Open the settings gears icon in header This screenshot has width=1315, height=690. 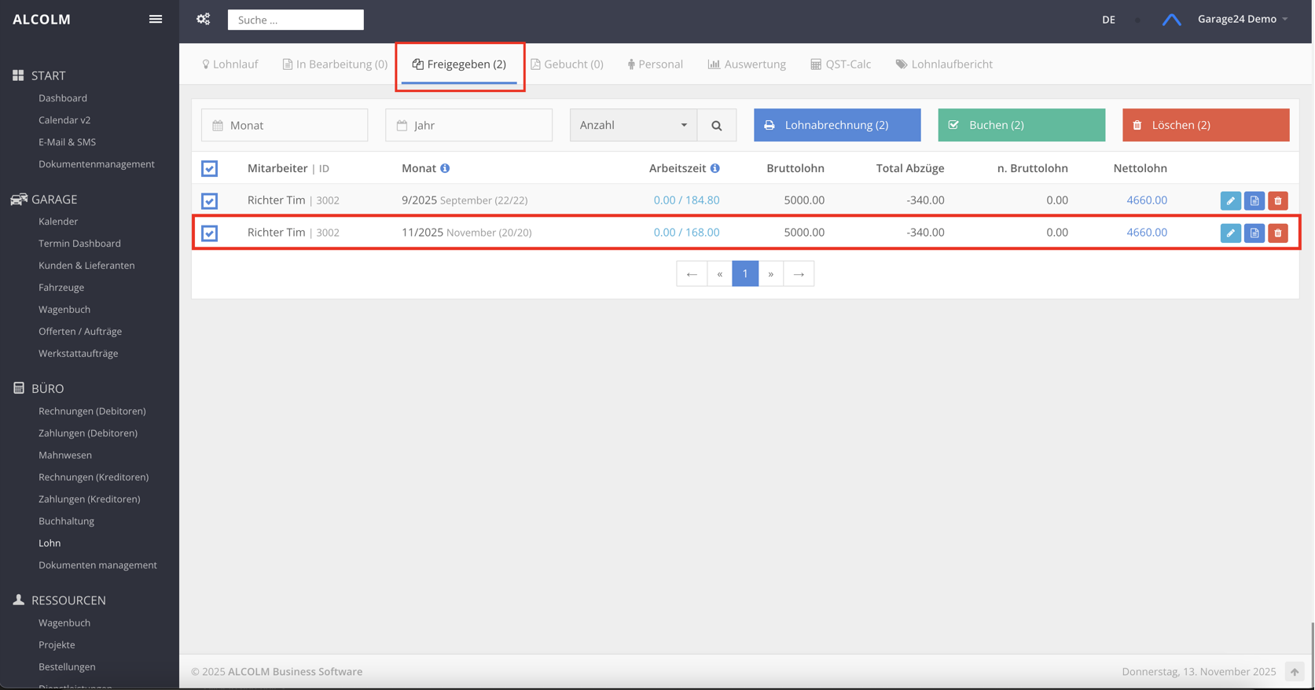pyautogui.click(x=204, y=19)
